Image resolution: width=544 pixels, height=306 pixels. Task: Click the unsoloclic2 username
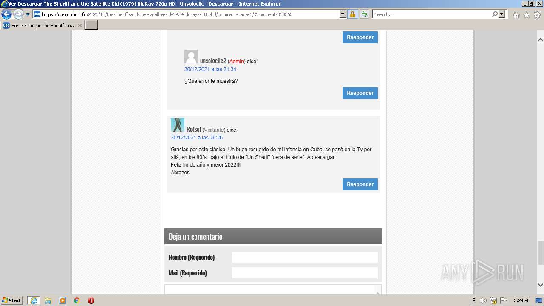pyautogui.click(x=213, y=61)
